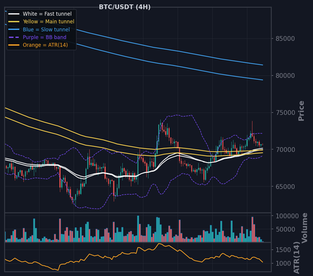The height and width of the screenshot is (276, 313).
Task: Click the 'ATR(14)' axis title
Action: [297, 257]
